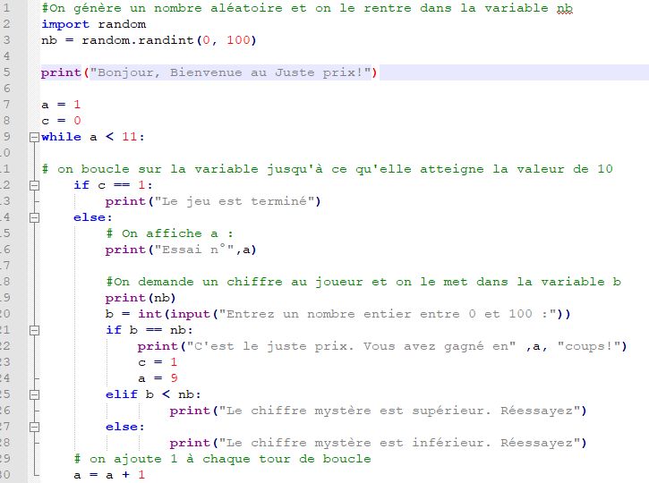
Task: Click the comment '# On affiche a :'
Action: [x=169, y=233]
